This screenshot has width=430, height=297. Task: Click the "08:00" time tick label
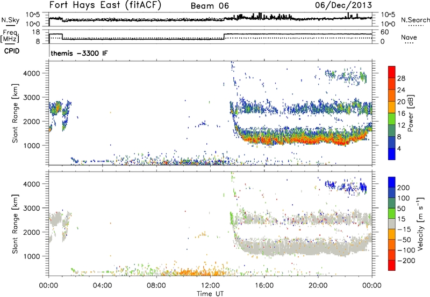[156, 286]
